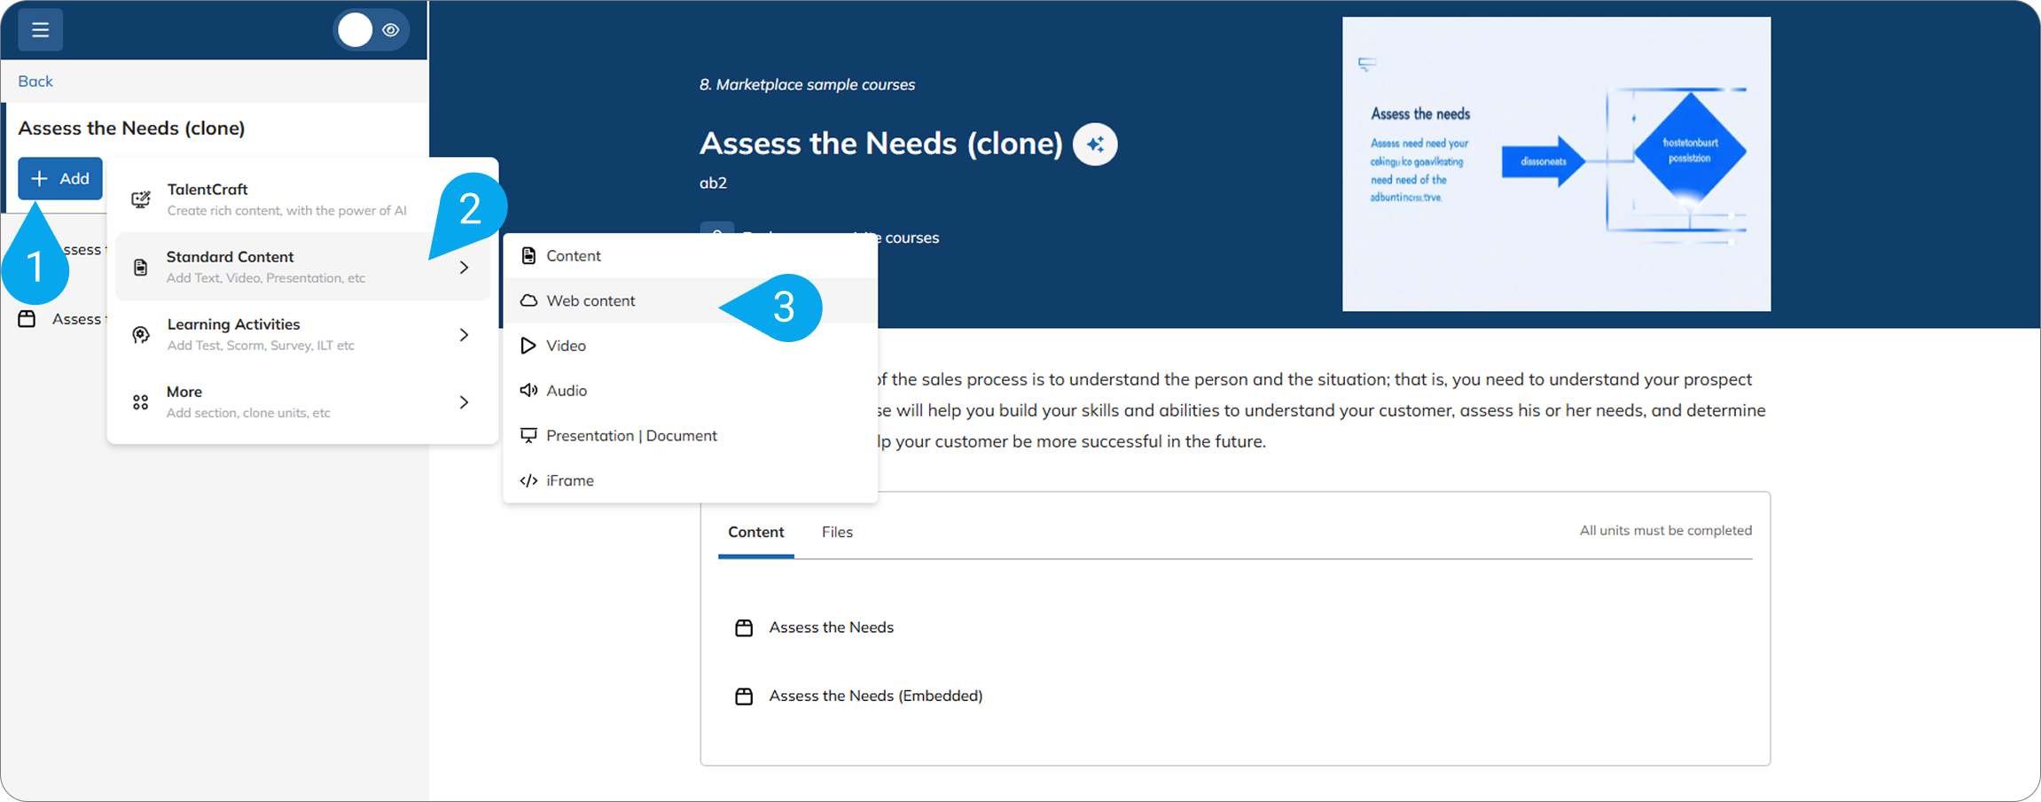Select the TalentCraft option icon

click(x=141, y=199)
